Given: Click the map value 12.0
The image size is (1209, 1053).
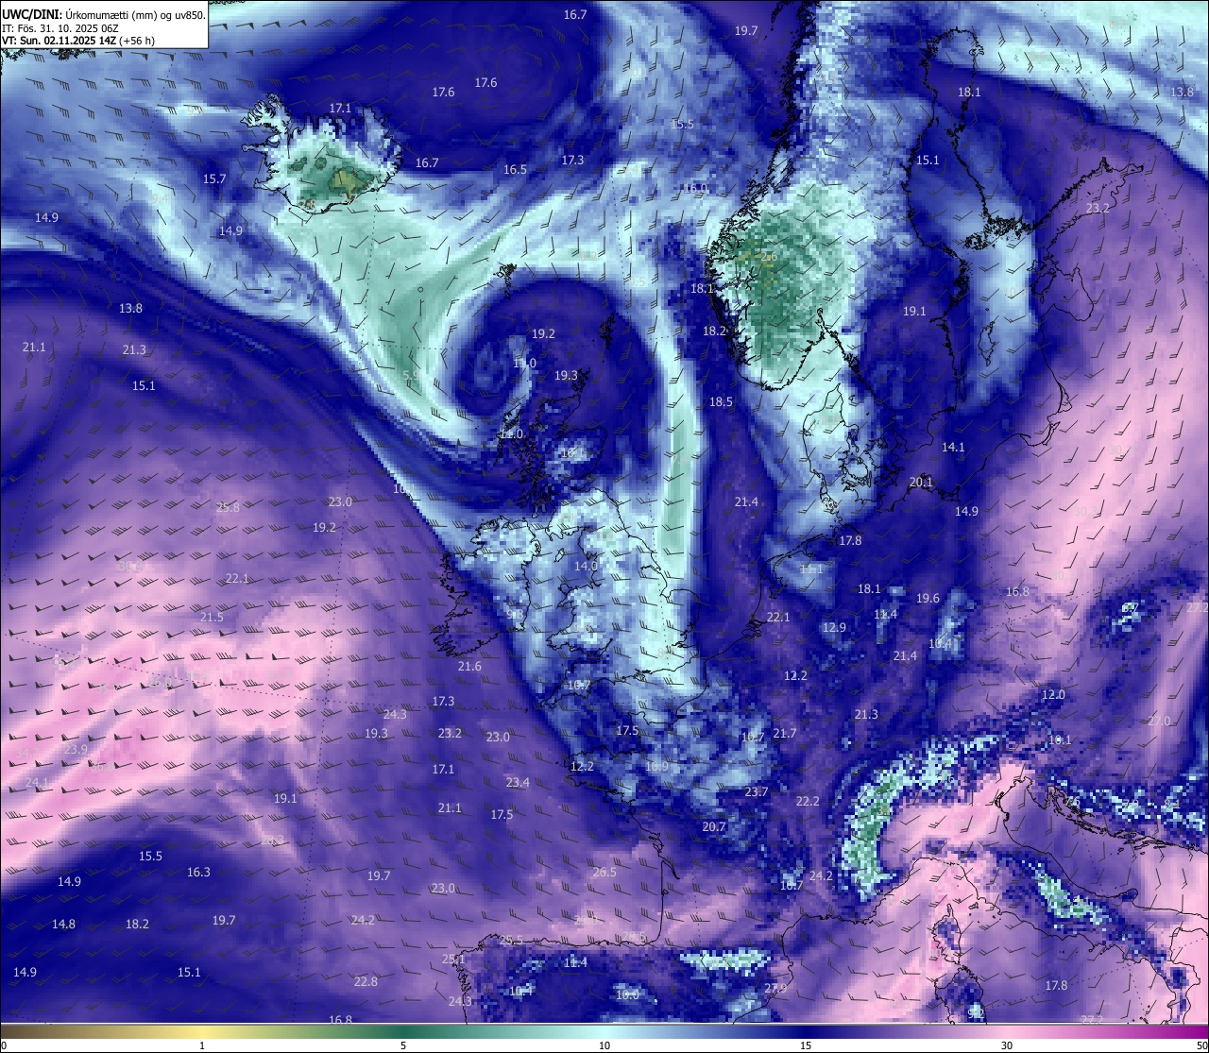Looking at the screenshot, I should coord(1053,695).
